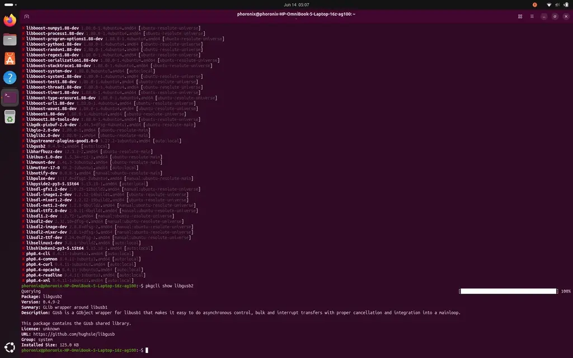Click the 'libboost-python1.88-dev' package line
The width and height of the screenshot is (573, 358).
112,44
